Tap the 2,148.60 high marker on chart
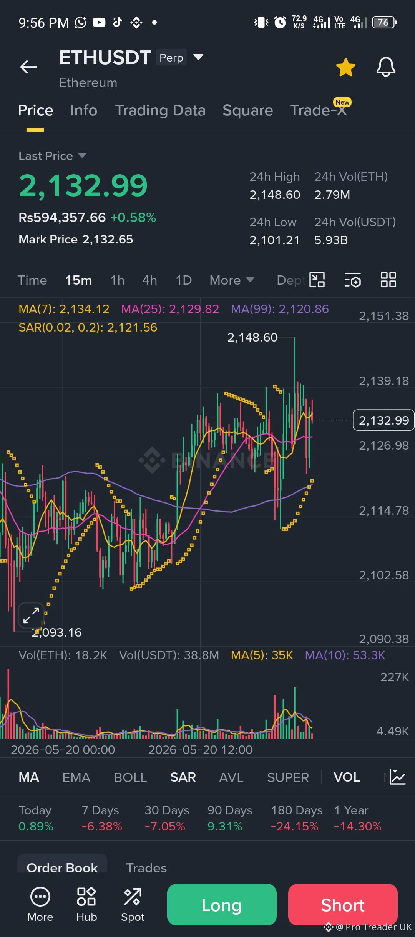Image resolution: width=415 pixels, height=937 pixels. pos(252,337)
